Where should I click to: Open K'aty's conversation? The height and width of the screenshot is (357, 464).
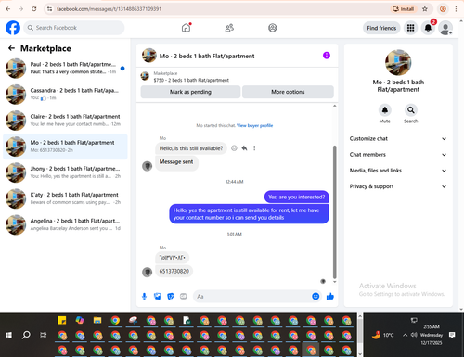click(x=65, y=198)
